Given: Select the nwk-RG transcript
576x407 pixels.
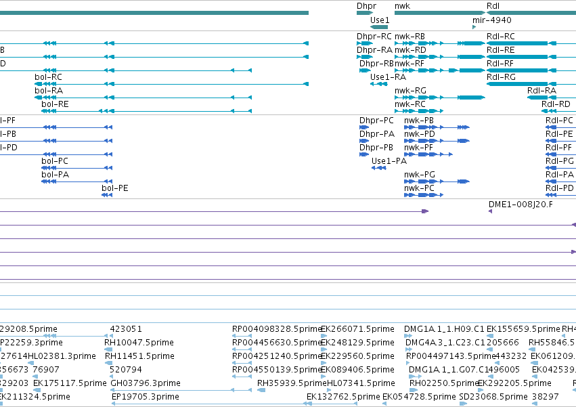Looking at the screenshot, I should 410,91.
